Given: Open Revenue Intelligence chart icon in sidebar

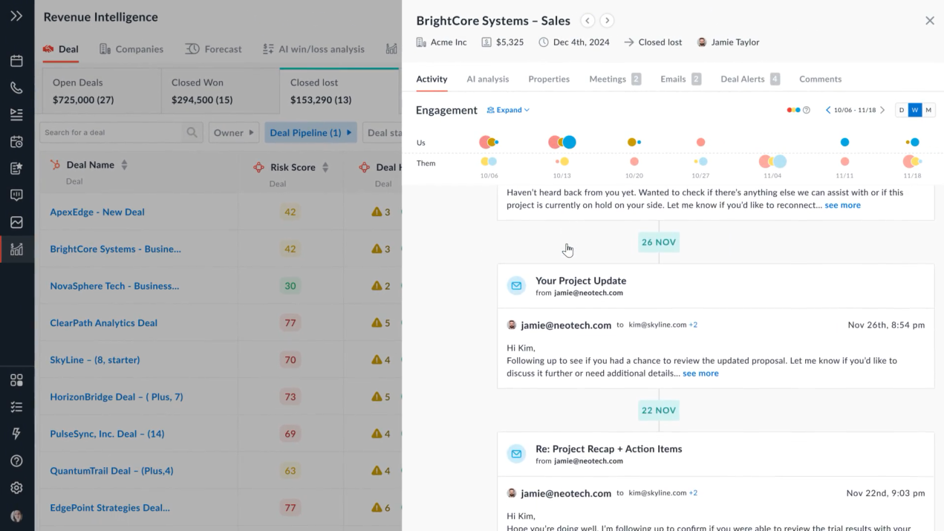Looking at the screenshot, I should 16,250.
